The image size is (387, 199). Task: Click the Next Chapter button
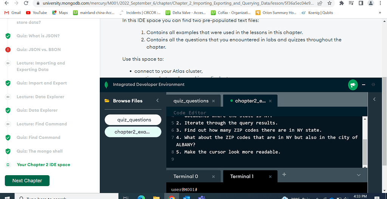point(27,180)
